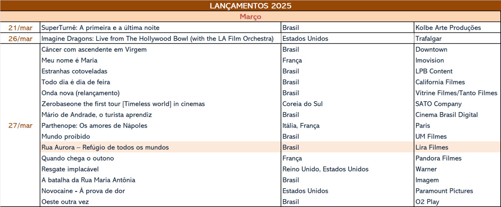This screenshot has height=207, width=501.
Task: Click the '27/mar' date cell
Action: [x=20, y=126]
